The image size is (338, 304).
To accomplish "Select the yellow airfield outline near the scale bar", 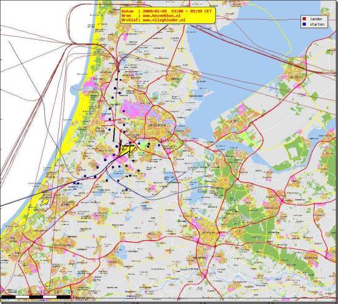I will [x=49, y=283].
